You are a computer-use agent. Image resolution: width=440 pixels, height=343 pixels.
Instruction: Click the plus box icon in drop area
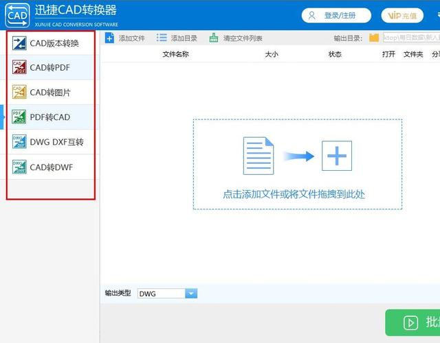pos(337,156)
